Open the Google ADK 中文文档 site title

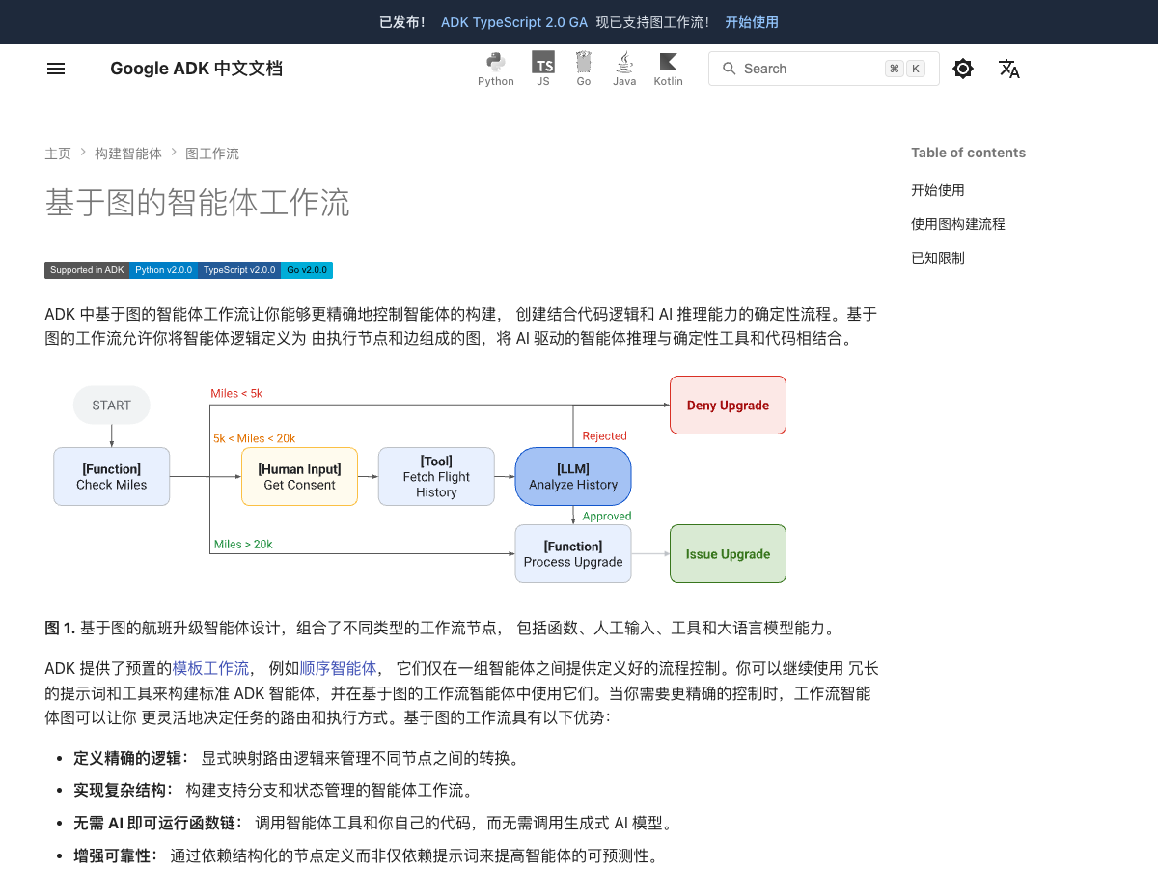coord(197,69)
